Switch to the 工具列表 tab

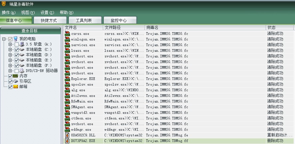85,20
